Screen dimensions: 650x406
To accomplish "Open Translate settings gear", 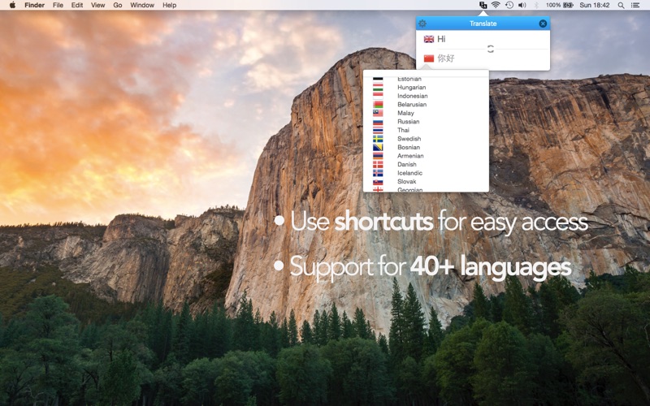I will (x=422, y=24).
